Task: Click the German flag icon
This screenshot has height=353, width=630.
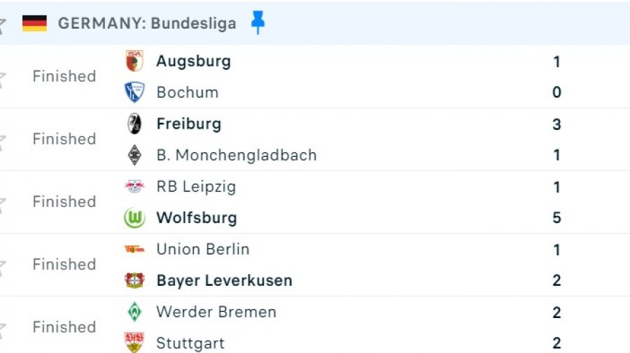Action: click(x=34, y=23)
